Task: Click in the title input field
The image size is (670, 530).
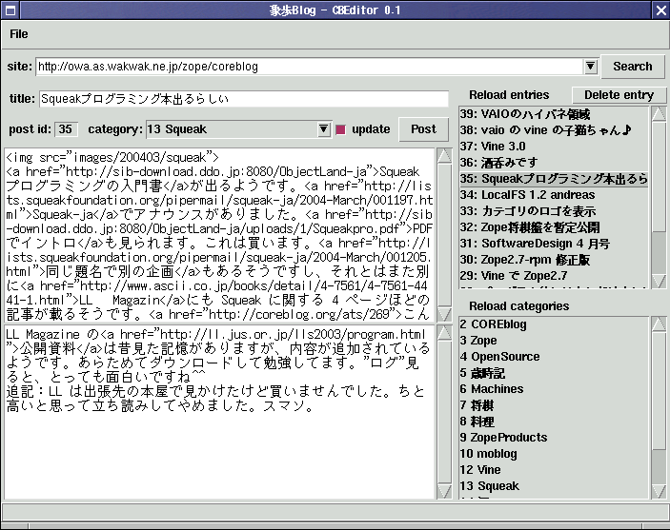Action: [243, 99]
